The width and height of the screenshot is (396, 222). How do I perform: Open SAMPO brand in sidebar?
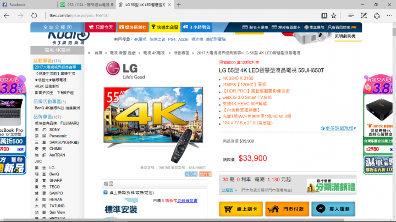pos(49,193)
